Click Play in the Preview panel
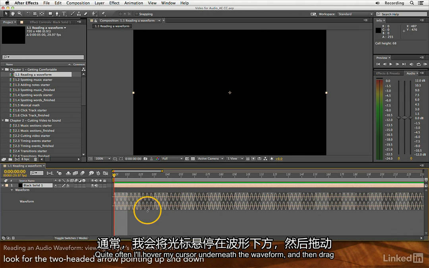The height and width of the screenshot is (268, 429). click(391, 64)
